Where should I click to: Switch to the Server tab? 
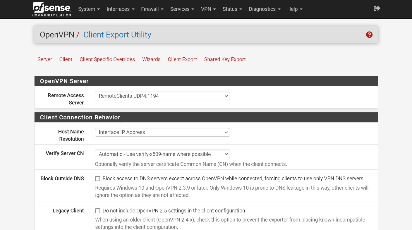coord(44,59)
